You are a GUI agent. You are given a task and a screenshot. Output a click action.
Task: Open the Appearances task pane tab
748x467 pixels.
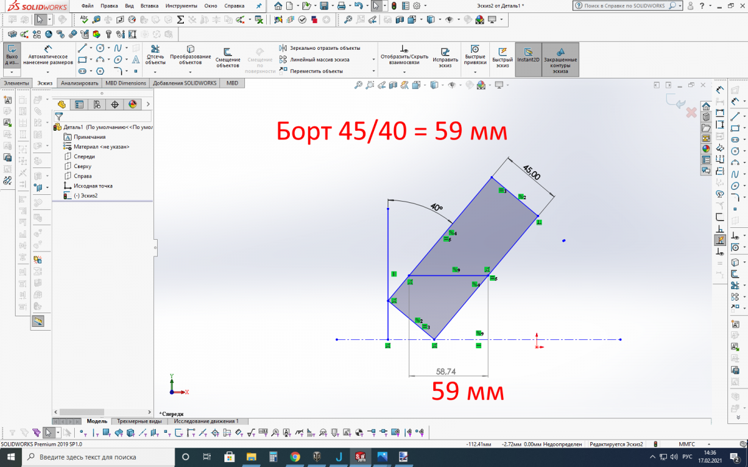[706, 149]
